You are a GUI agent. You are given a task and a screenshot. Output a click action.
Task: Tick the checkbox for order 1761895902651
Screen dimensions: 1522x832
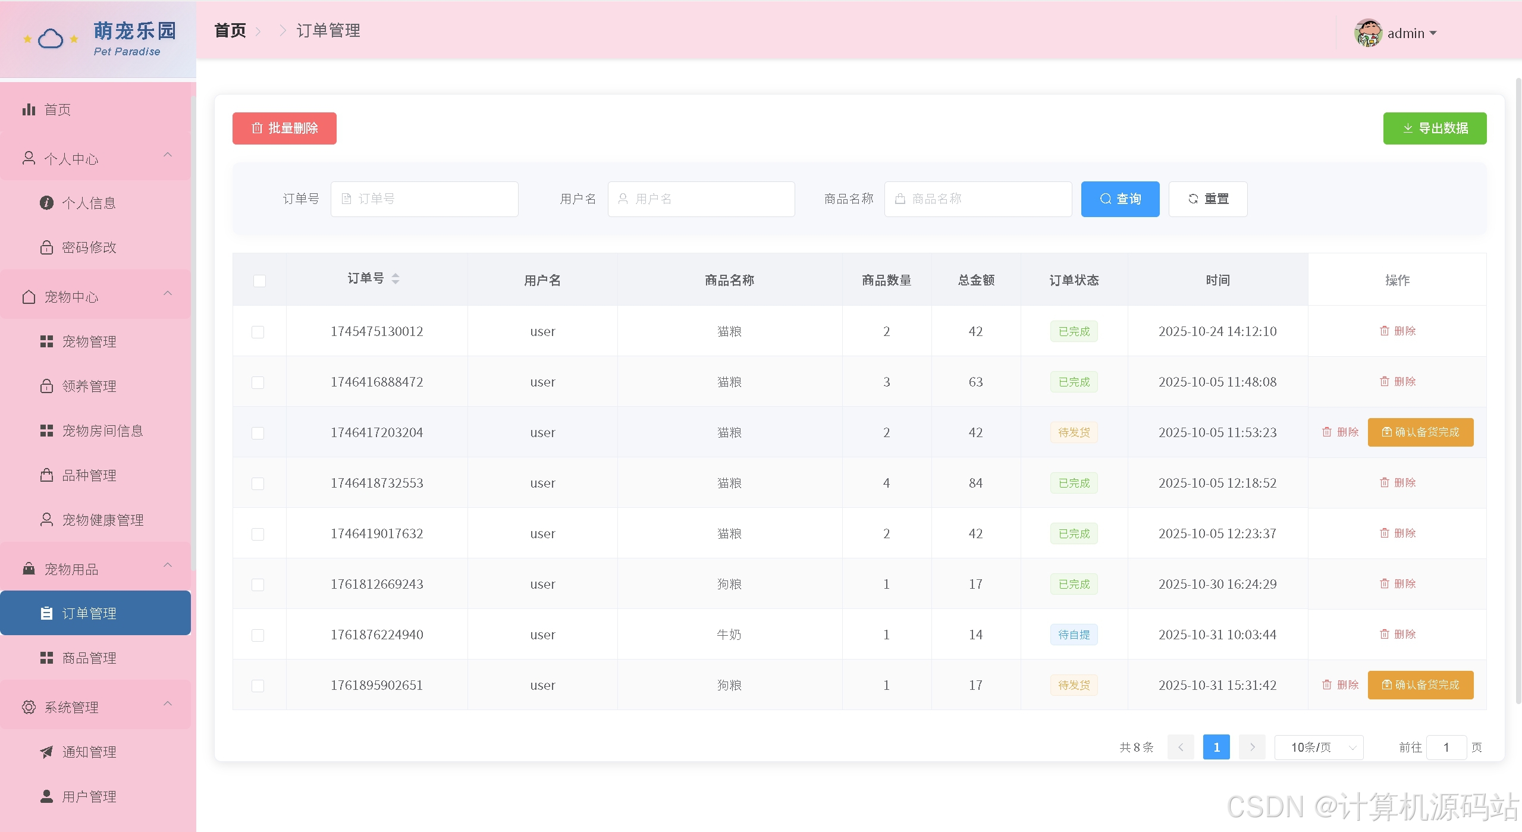click(258, 686)
